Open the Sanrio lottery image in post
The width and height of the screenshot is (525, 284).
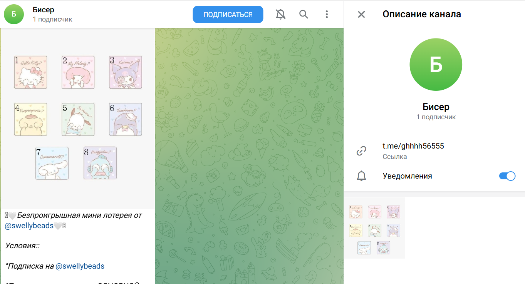[x=78, y=119]
